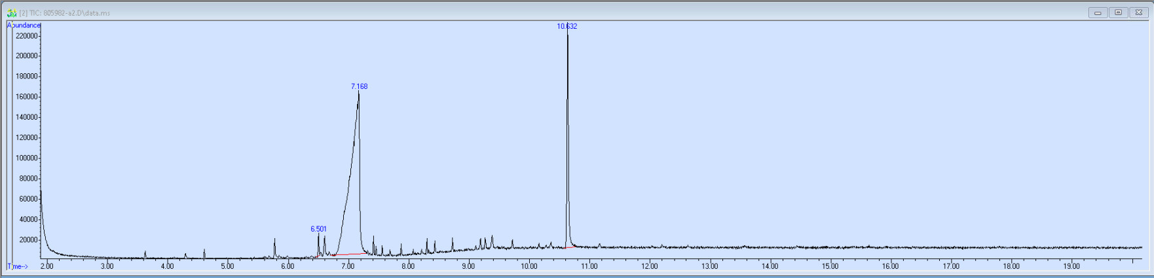Click the 17.00 time axis label

pos(950,266)
